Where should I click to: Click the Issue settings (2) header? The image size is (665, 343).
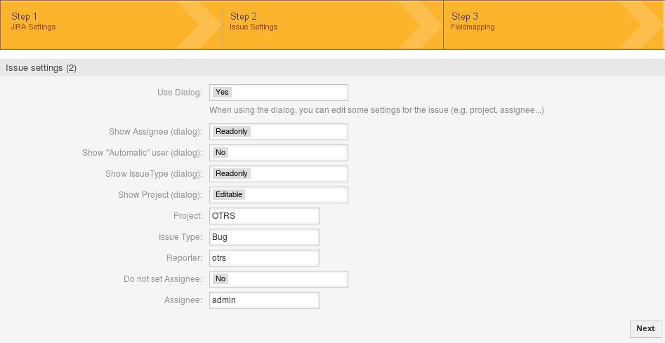click(x=41, y=68)
